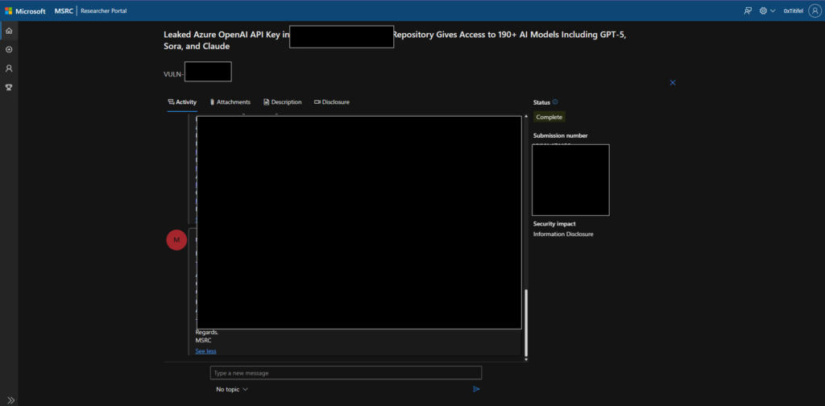Screen dimensions: 825x406
Task: Switch to the Attachments tab
Action: [230, 102]
